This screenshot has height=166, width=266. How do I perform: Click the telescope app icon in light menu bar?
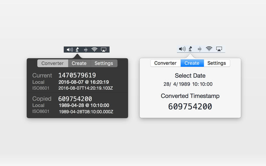click(190, 49)
